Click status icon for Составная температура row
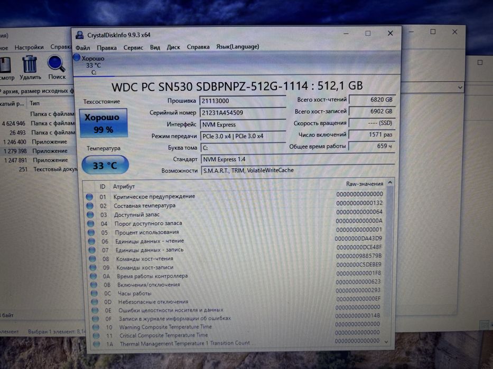493x369 pixels. 90,206
